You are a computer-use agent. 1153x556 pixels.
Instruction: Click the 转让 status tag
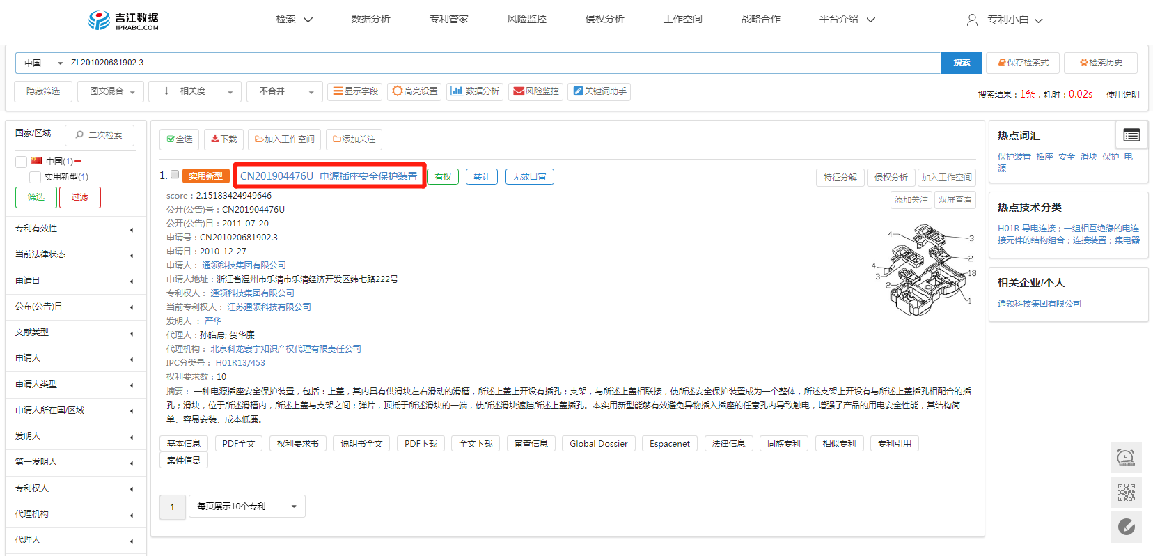(x=482, y=177)
